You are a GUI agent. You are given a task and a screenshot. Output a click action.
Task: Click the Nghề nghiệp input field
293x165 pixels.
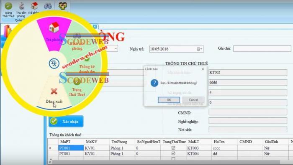tap(248, 121)
